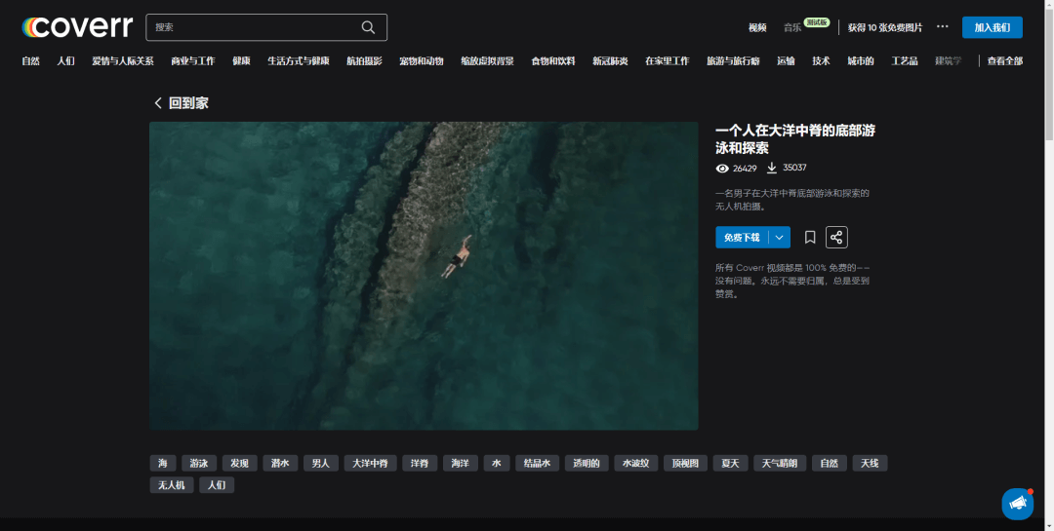Click the bookmark save icon
This screenshot has height=531, width=1054.
tap(810, 237)
